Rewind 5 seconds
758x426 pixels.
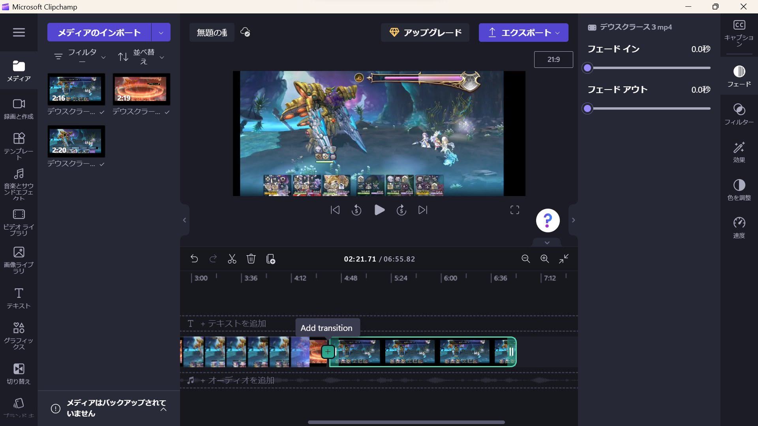(x=356, y=210)
